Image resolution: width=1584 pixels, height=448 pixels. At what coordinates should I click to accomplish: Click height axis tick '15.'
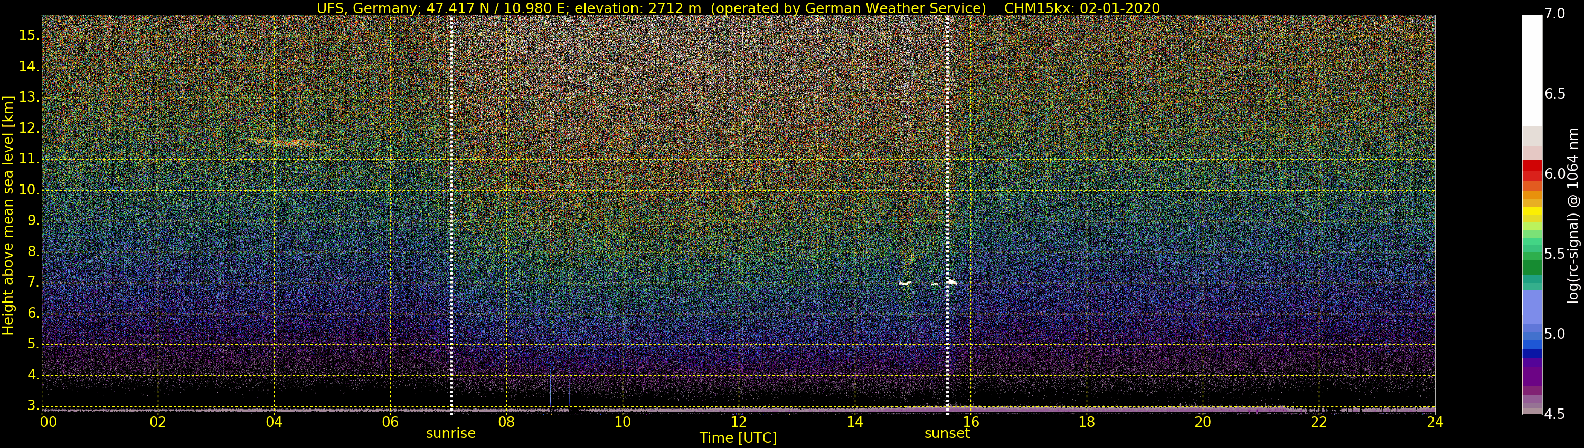(x=30, y=36)
